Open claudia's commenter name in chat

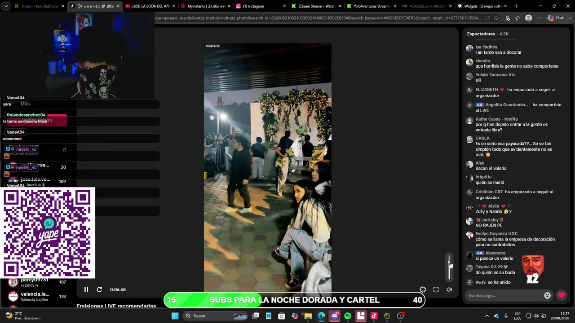point(483,61)
